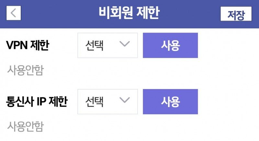Image resolution: width=259 pixels, height=141 pixels.
Task: Click the white back button box in header
Action: [x=14, y=13]
